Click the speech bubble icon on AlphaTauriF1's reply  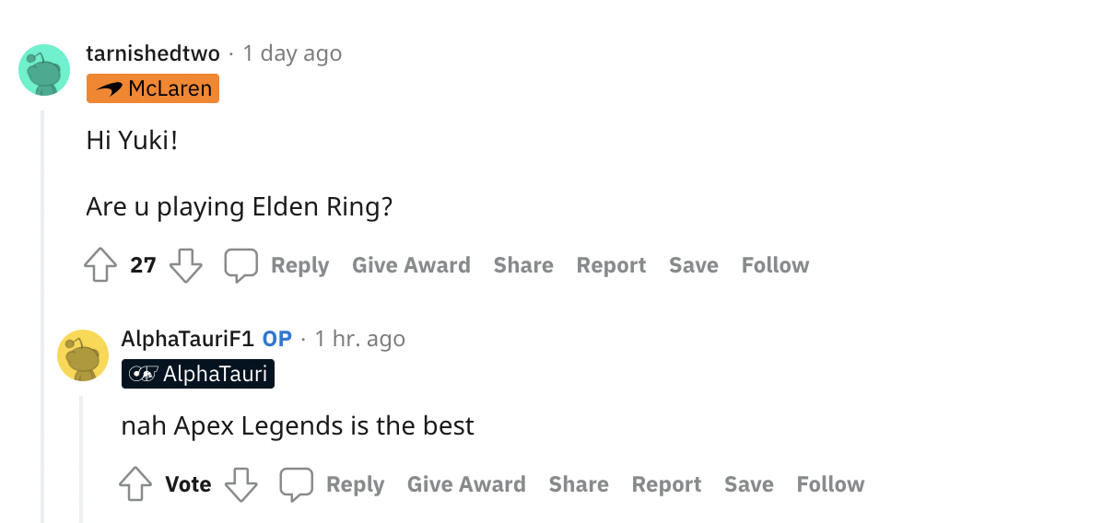pos(296,484)
